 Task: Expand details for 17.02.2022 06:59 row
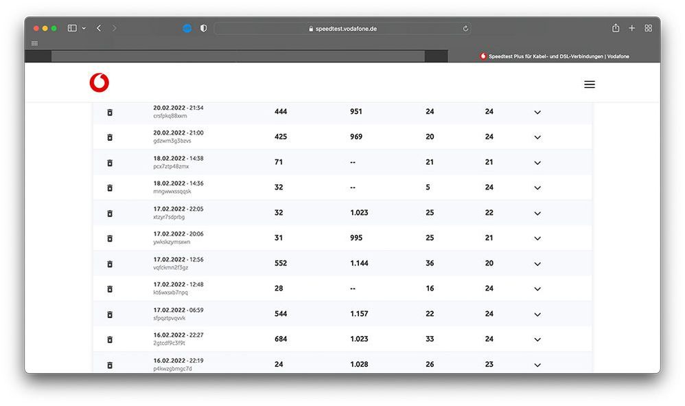[x=537, y=314]
